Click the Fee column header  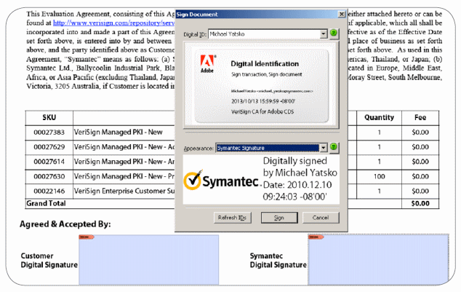tap(420, 117)
